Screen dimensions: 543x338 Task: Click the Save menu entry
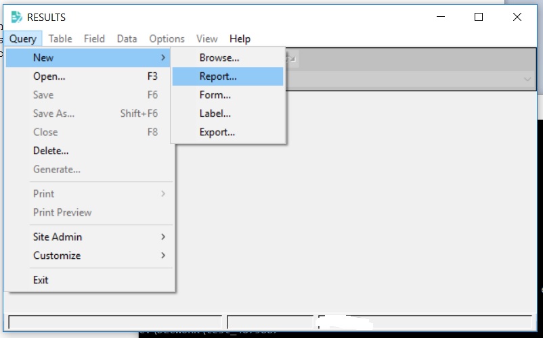pyautogui.click(x=88, y=95)
